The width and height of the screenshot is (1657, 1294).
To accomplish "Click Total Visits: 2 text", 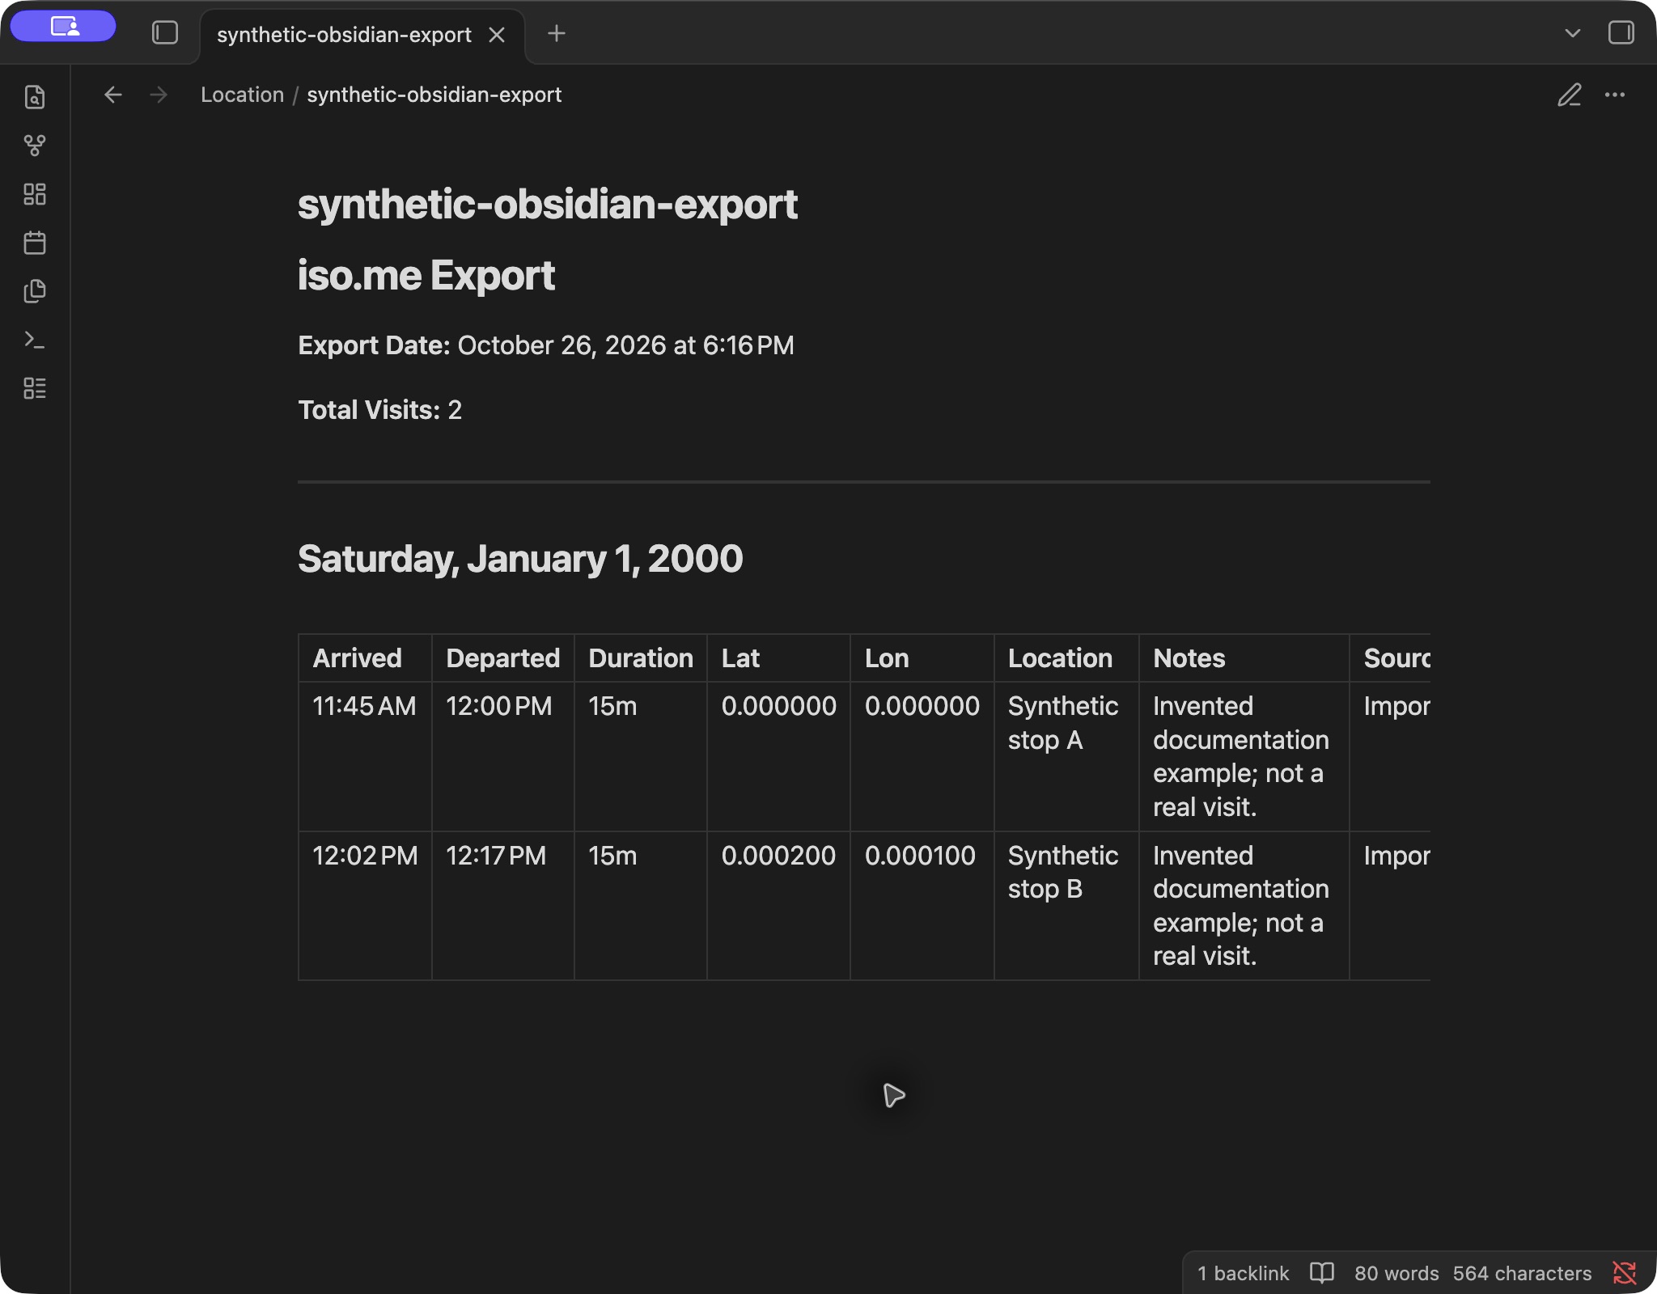I will point(380,410).
